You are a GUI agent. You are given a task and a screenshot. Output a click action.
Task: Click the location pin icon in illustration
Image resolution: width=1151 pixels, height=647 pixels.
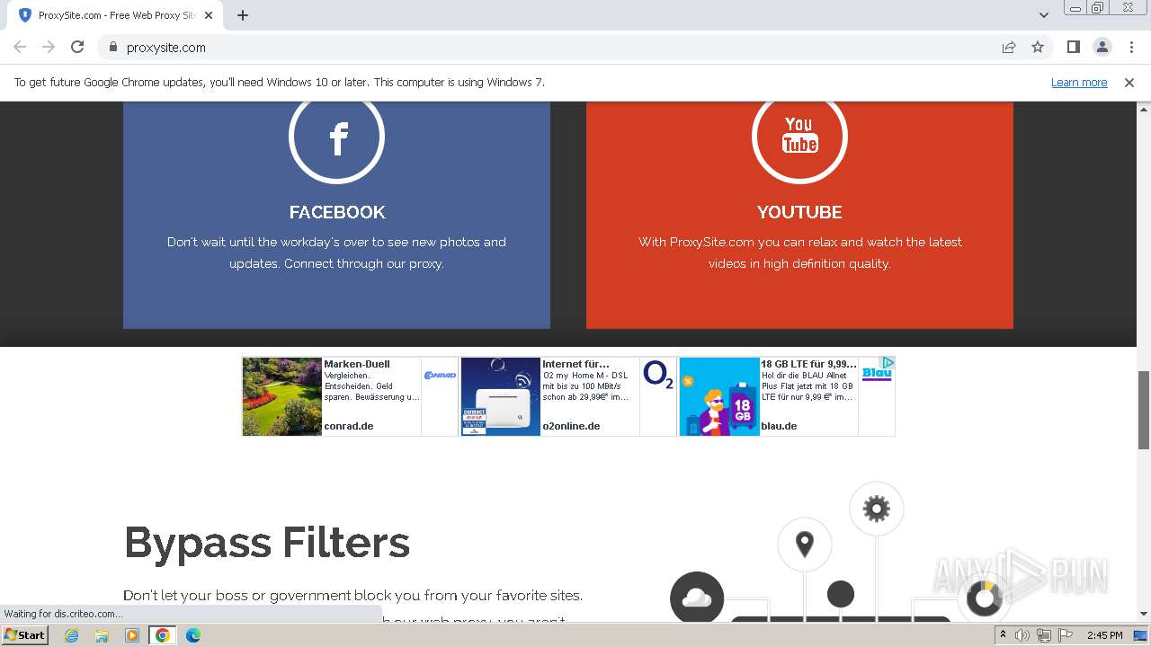point(805,544)
